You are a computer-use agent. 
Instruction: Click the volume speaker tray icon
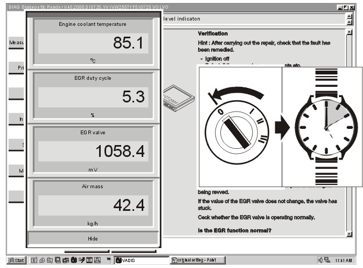(x=320, y=260)
